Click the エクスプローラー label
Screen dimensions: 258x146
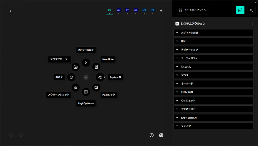coord(60,59)
